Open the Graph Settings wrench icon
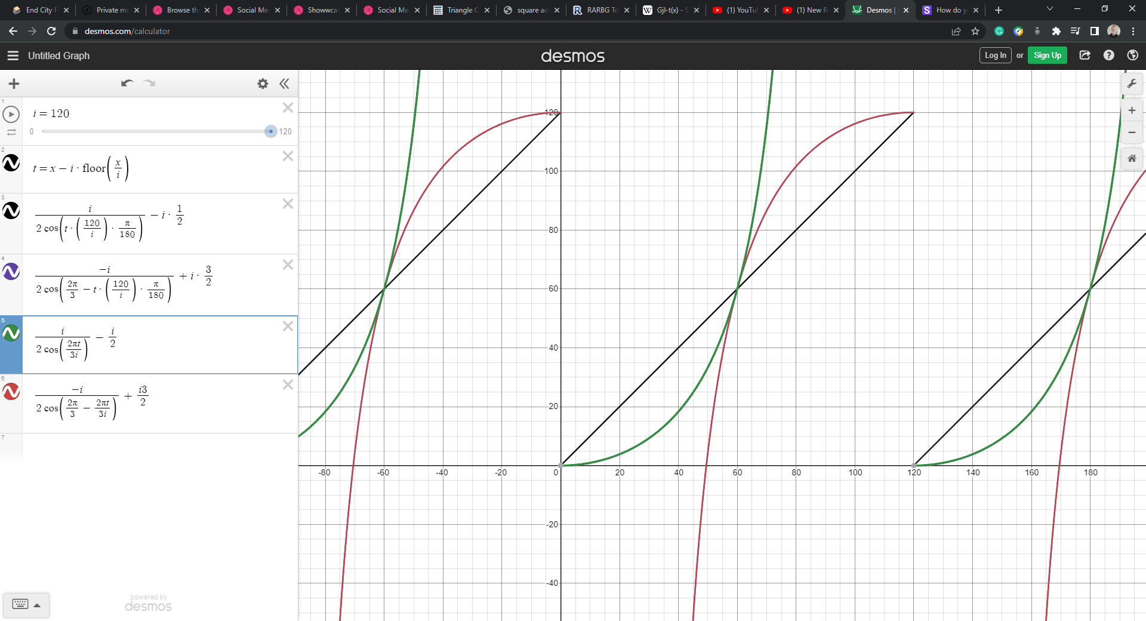The image size is (1146, 621). [1132, 84]
